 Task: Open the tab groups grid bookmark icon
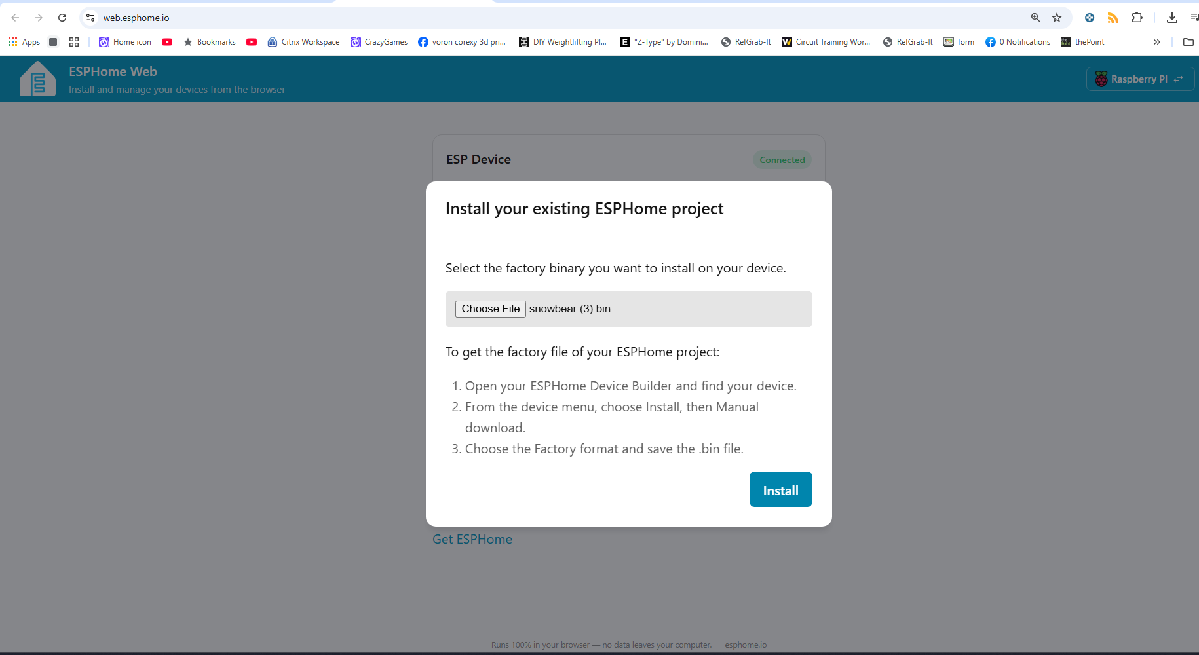[x=74, y=42]
